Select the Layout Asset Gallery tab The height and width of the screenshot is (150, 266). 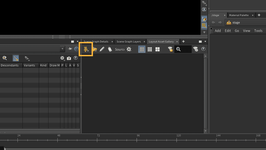click(161, 41)
